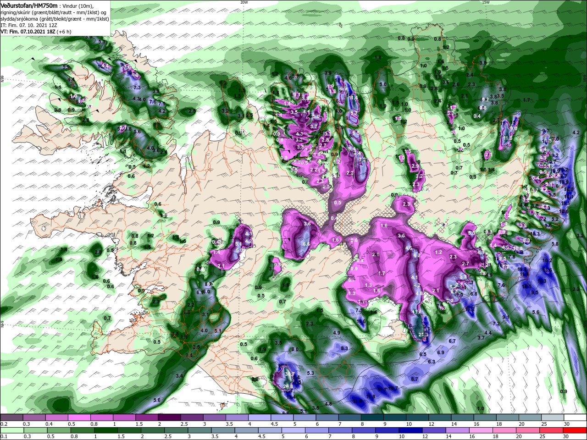Click the 5.3 value on the map

[x=310, y=373]
